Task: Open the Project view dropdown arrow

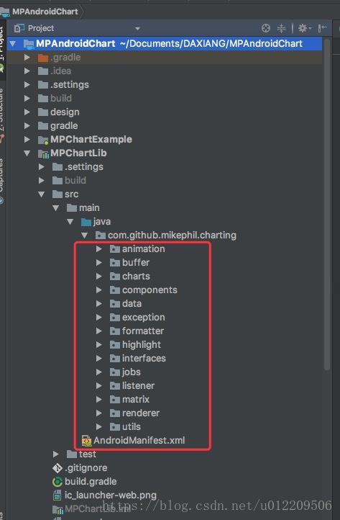Action: pos(137,29)
